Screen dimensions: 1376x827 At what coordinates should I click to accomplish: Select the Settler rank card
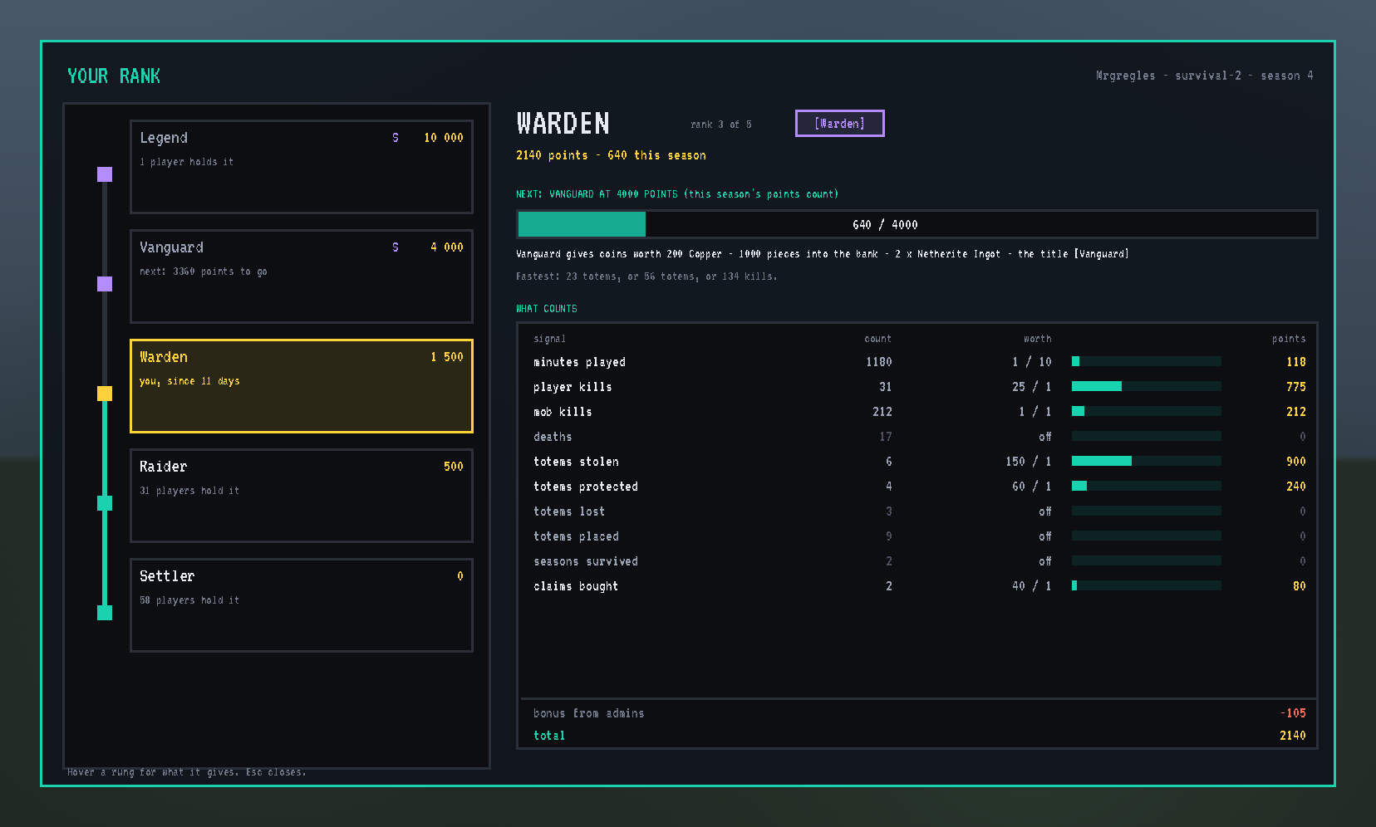coord(302,605)
